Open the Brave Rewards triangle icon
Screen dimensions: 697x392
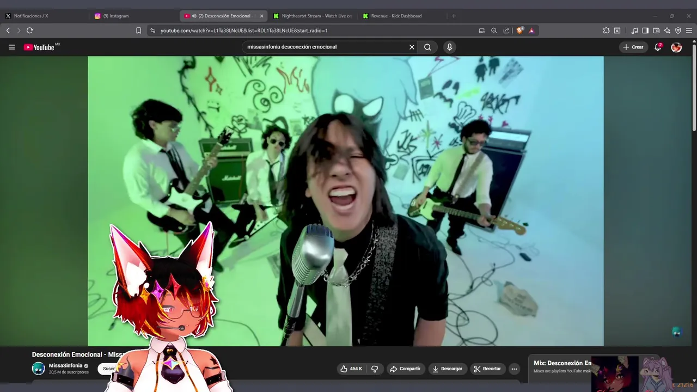pos(531,30)
